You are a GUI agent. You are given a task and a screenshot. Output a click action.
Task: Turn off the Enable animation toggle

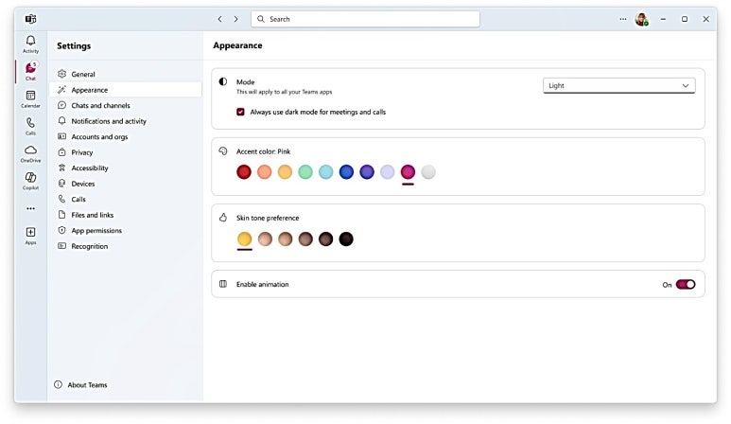pos(685,284)
